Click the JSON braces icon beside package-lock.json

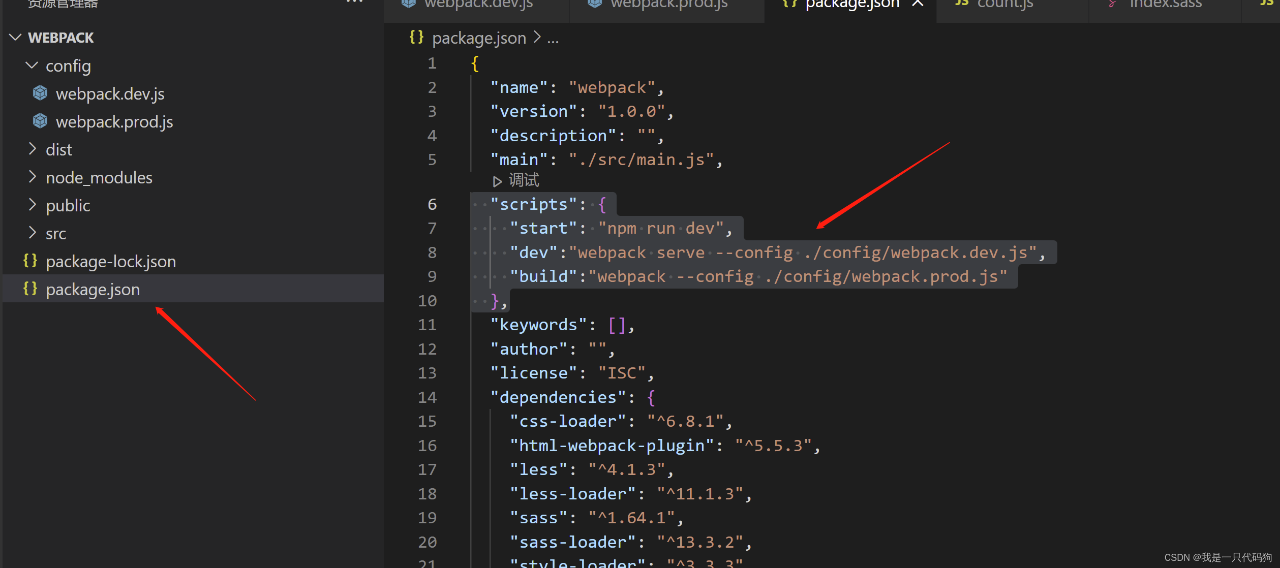(x=30, y=261)
